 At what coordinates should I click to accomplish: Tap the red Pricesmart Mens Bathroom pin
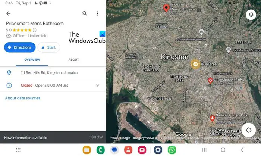pyautogui.click(x=166, y=8)
